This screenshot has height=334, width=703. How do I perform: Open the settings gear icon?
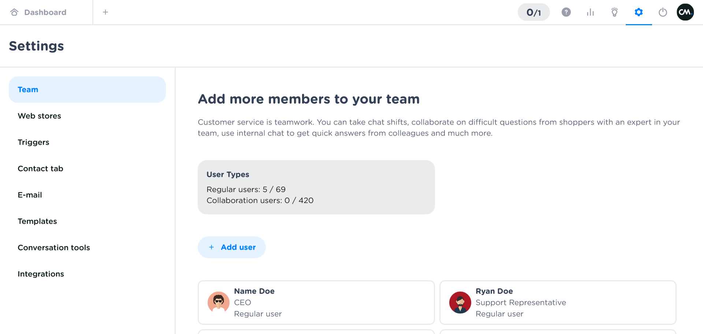pyautogui.click(x=639, y=12)
